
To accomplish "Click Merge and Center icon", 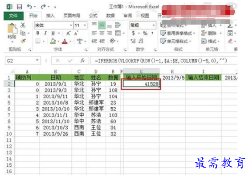I will tap(118, 33).
